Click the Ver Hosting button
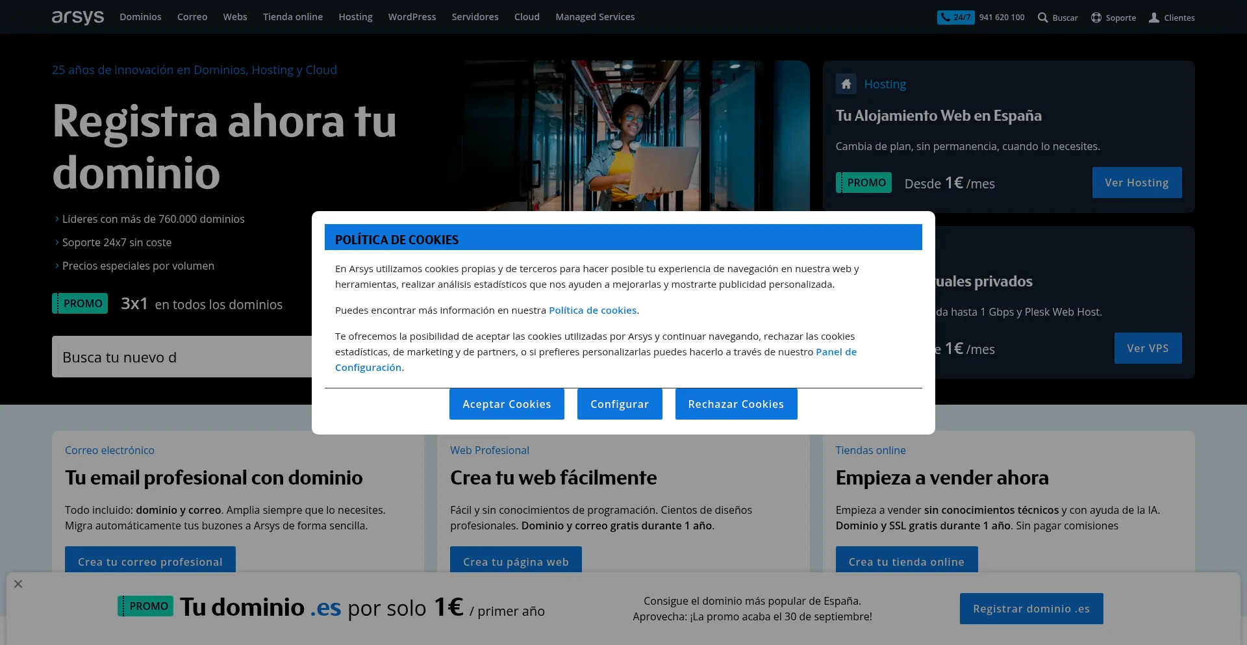This screenshot has width=1247, height=645. 1137,183
